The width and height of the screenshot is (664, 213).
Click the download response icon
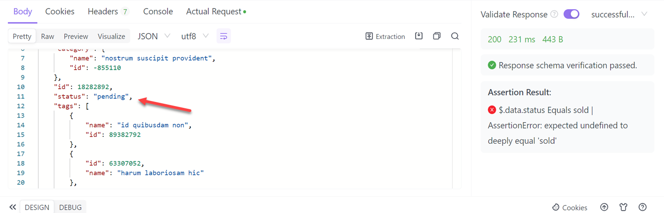point(419,36)
